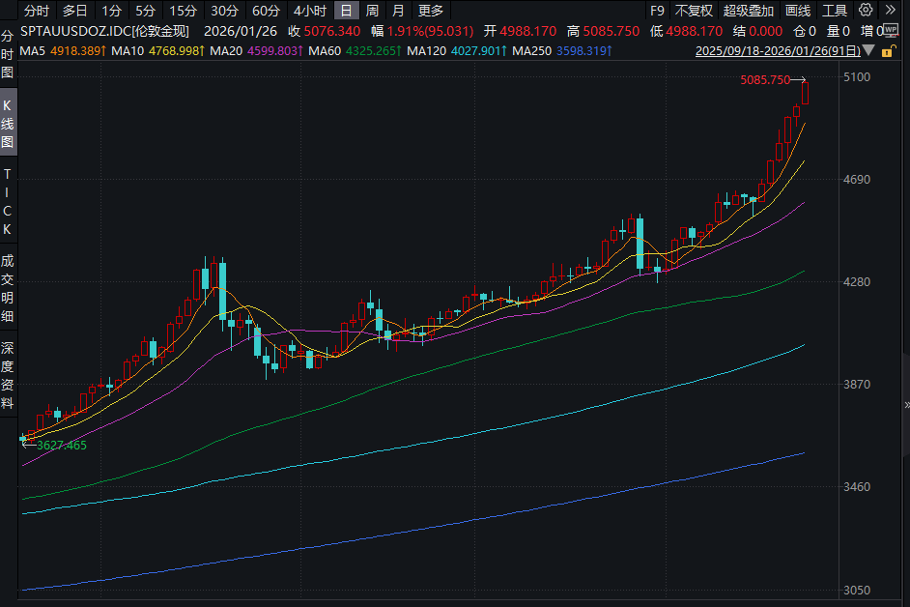Click the MA20 purple indicator label
Image resolution: width=910 pixels, height=607 pixels.
[x=227, y=49]
